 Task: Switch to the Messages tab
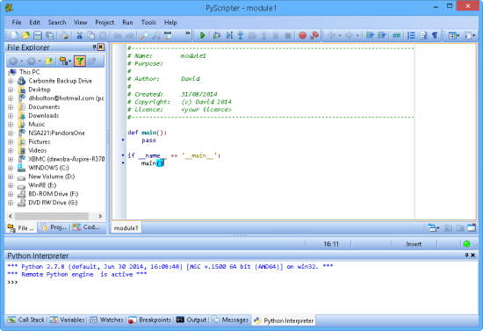[230, 320]
